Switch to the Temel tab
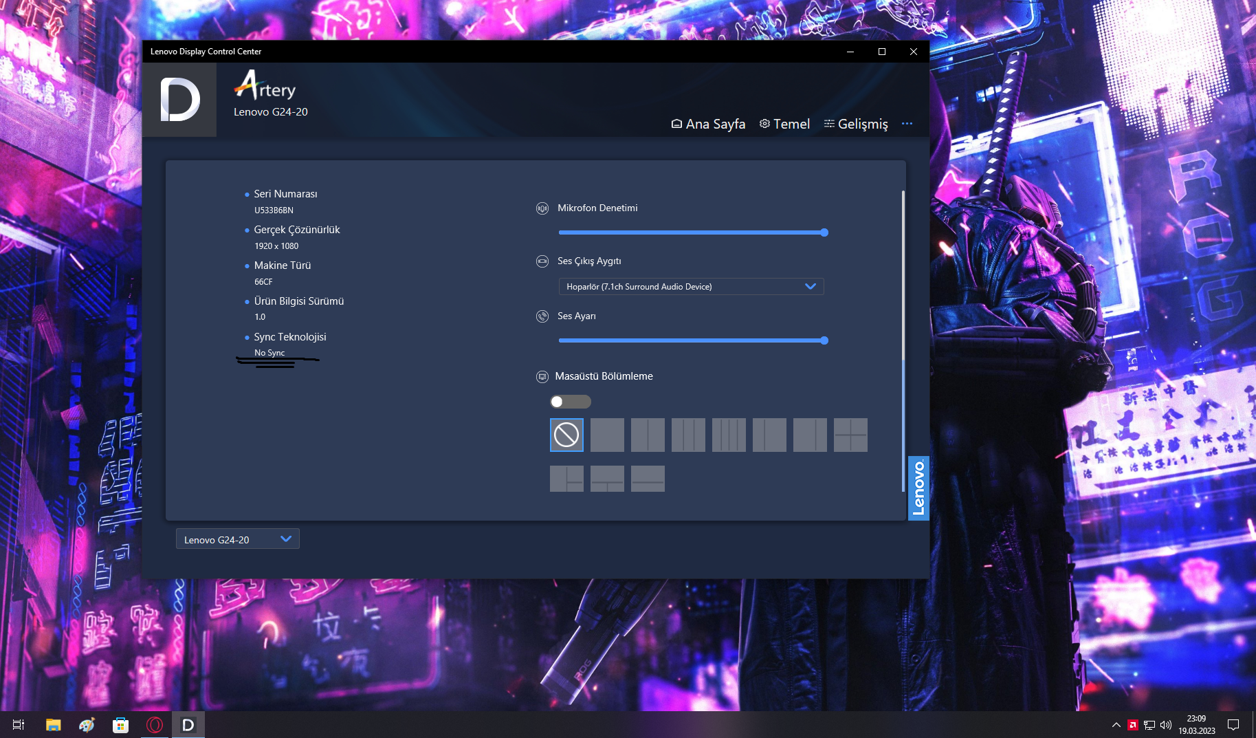Viewport: 1256px width, 738px height. 784,124
